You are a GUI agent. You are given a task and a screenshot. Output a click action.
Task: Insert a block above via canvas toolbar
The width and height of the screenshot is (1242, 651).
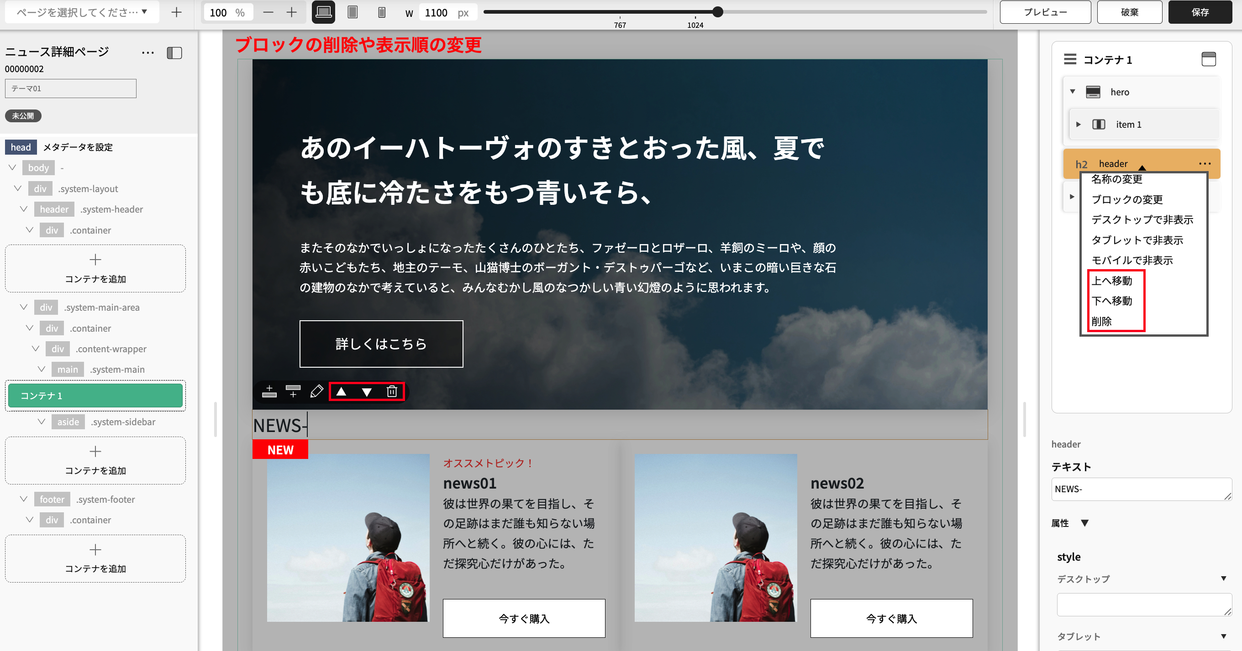click(269, 391)
